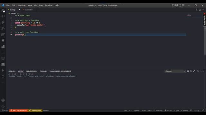
Task: Change indentation via Spaces: 2
Action: coord(137,111)
